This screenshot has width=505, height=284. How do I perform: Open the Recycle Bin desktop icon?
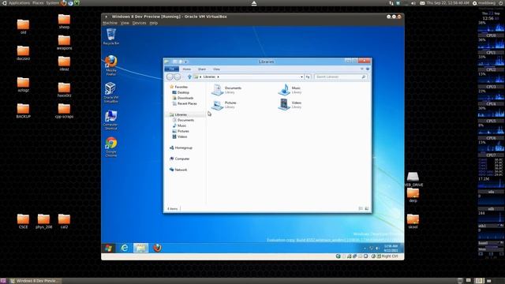point(111,36)
